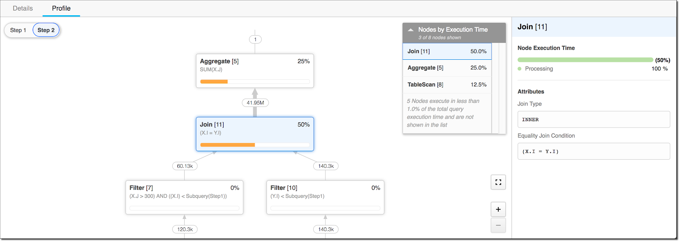Select Step 2 toggle
The width and height of the screenshot is (679, 241).
46,30
